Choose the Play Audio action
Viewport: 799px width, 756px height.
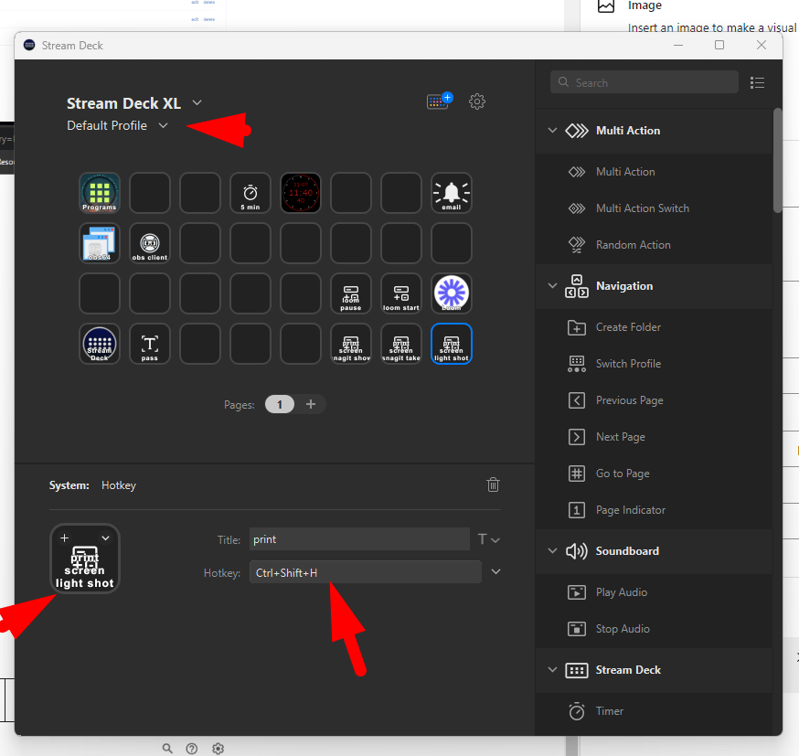tap(655, 592)
